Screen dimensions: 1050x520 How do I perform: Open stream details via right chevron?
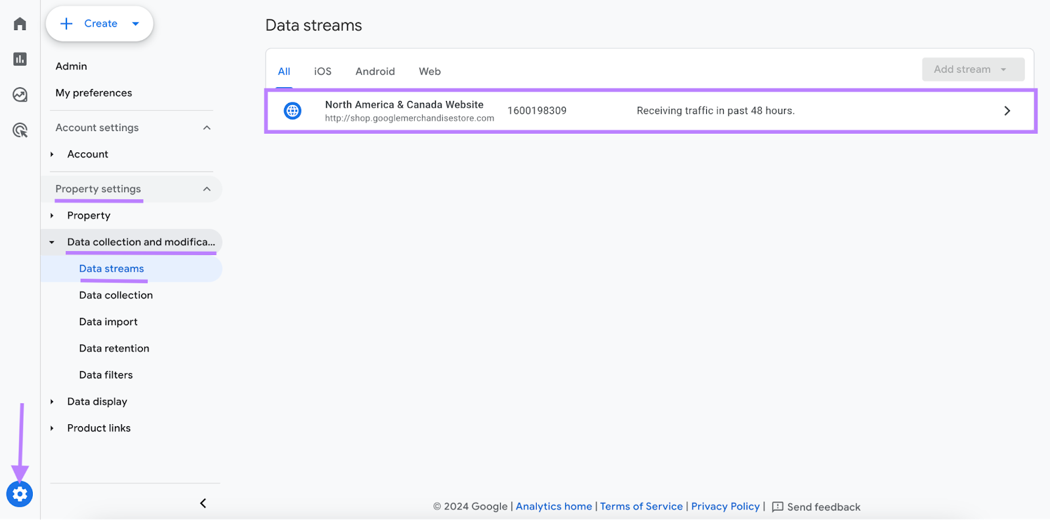[1007, 111]
